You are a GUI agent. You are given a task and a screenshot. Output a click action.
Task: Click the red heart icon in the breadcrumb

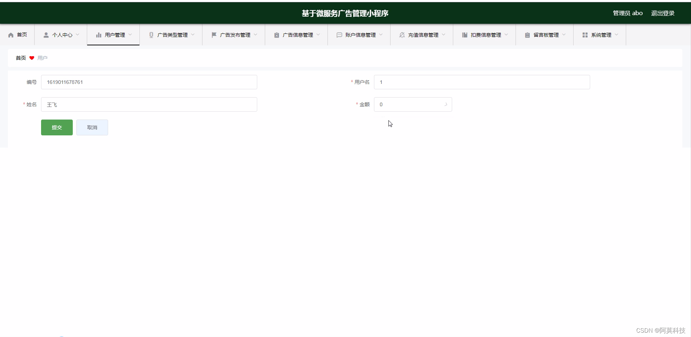pos(32,58)
